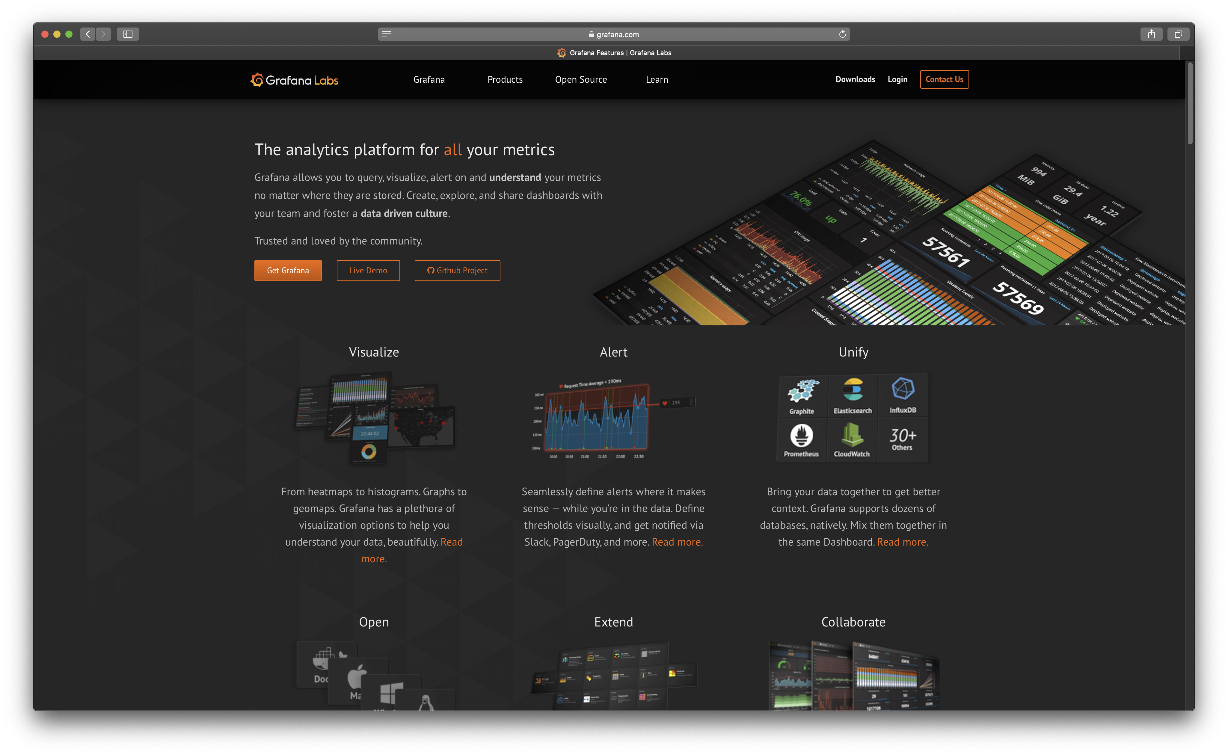The width and height of the screenshot is (1228, 755).
Task: Reload page with the refresh icon
Action: pyautogui.click(x=842, y=34)
